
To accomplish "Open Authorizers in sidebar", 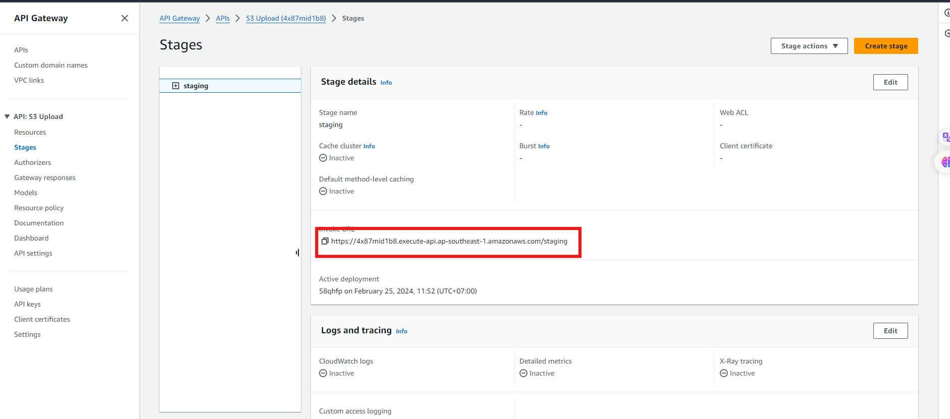I will [x=32, y=162].
